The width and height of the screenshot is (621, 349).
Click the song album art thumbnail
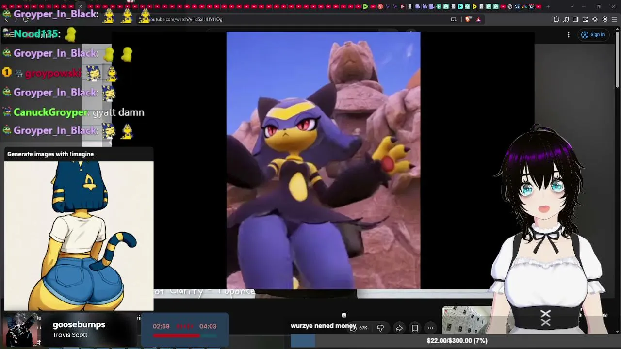(21, 329)
